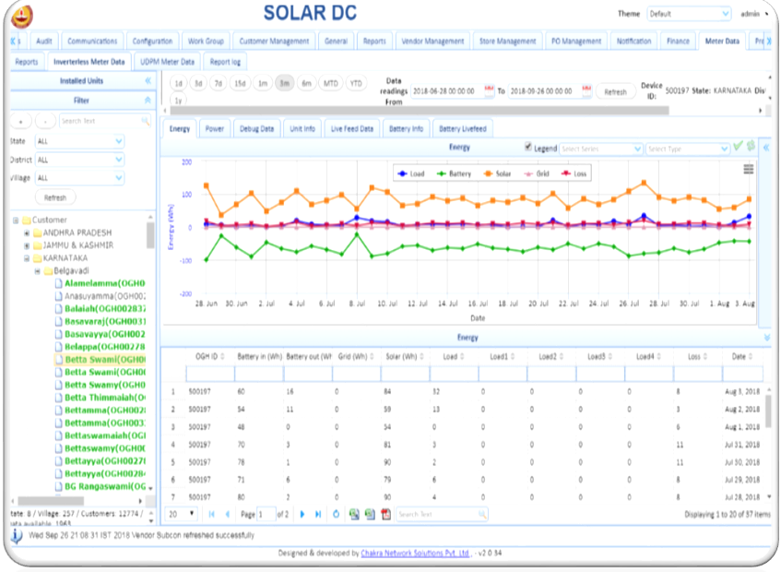
Task: Select the MTD range button
Action: 330,83
